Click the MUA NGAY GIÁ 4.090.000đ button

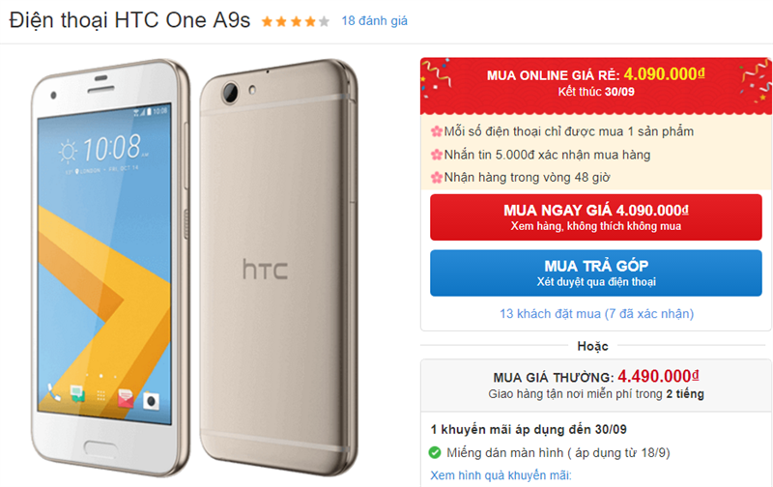tap(596, 217)
